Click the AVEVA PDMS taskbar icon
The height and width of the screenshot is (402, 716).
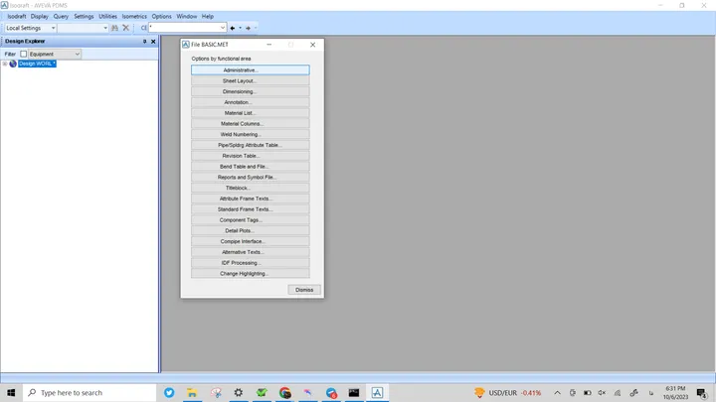pyautogui.click(x=377, y=392)
